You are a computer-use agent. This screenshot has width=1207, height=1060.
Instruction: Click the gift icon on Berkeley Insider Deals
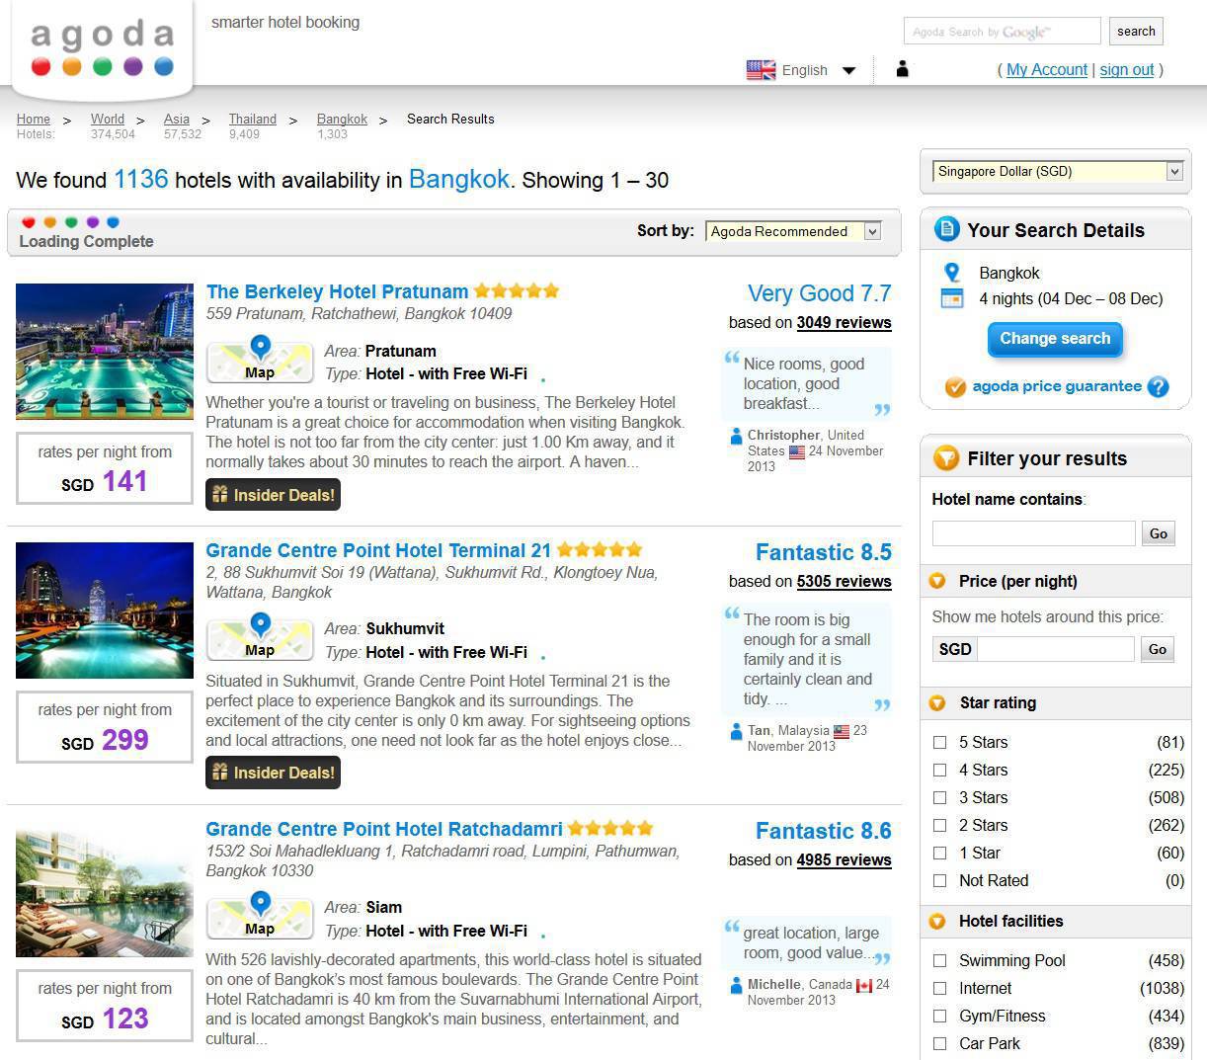pyautogui.click(x=220, y=495)
